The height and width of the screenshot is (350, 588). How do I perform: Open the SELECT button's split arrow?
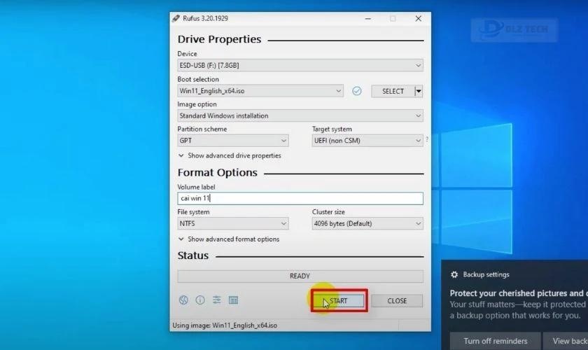[419, 91]
